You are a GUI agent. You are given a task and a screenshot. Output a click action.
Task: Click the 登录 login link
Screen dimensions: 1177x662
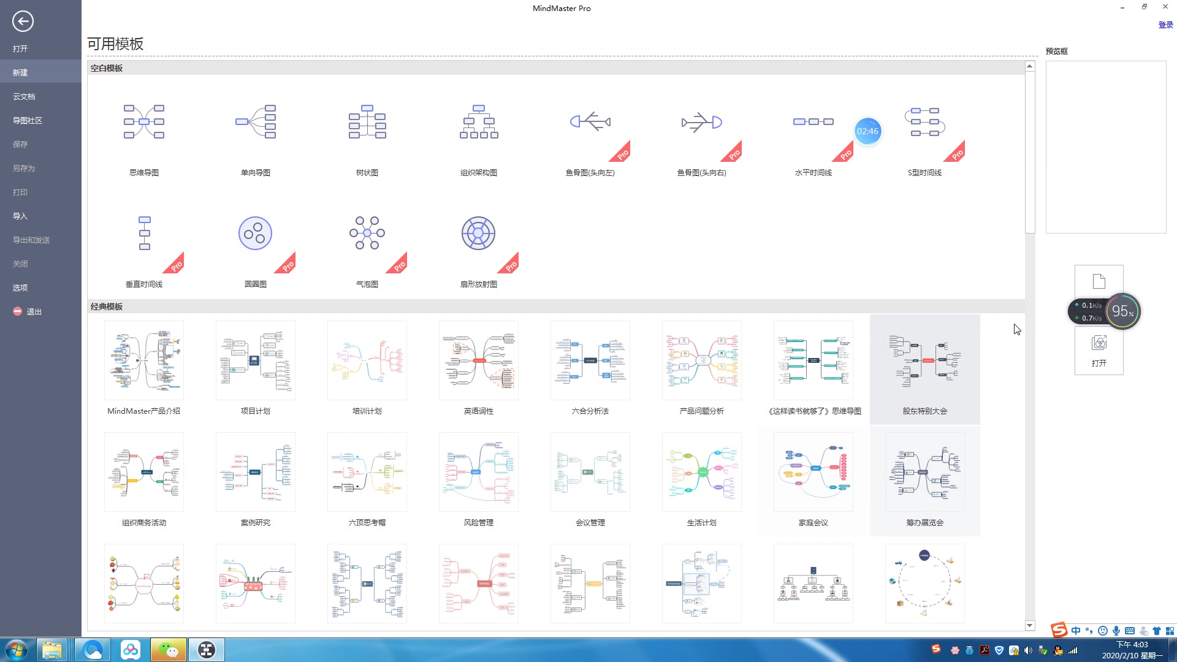(1165, 25)
